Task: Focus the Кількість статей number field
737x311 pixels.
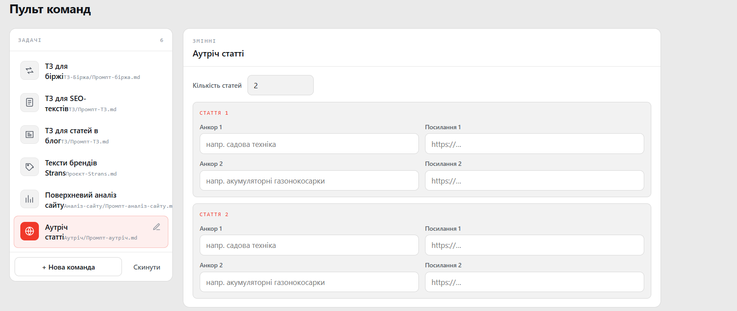Action: pos(281,85)
